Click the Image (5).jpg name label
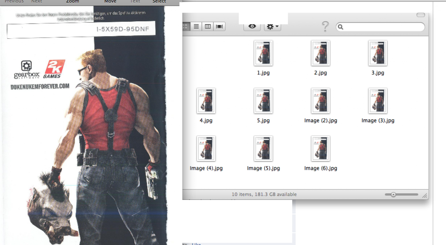 point(264,168)
